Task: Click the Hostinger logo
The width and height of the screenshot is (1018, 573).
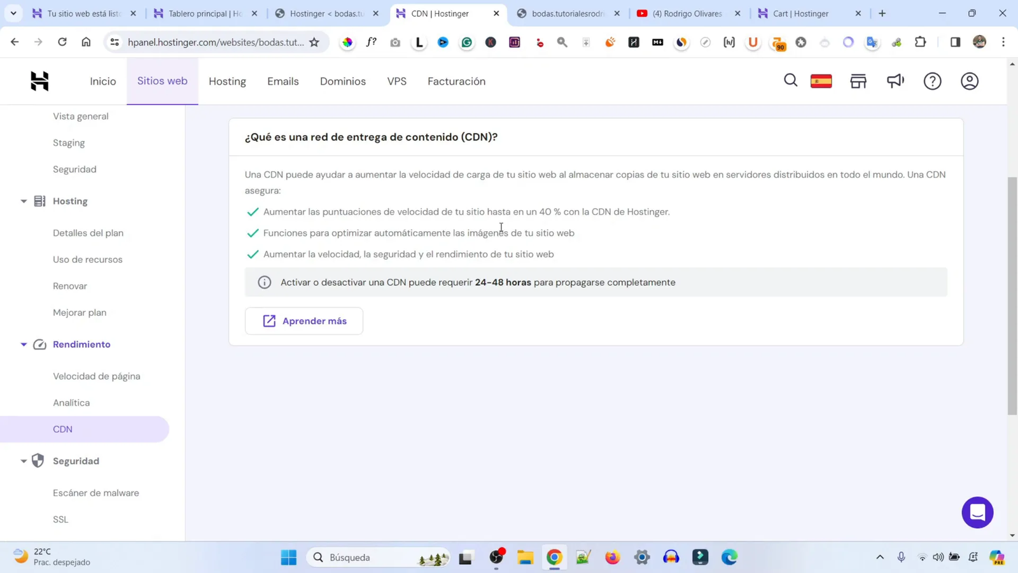Action: pyautogui.click(x=39, y=81)
